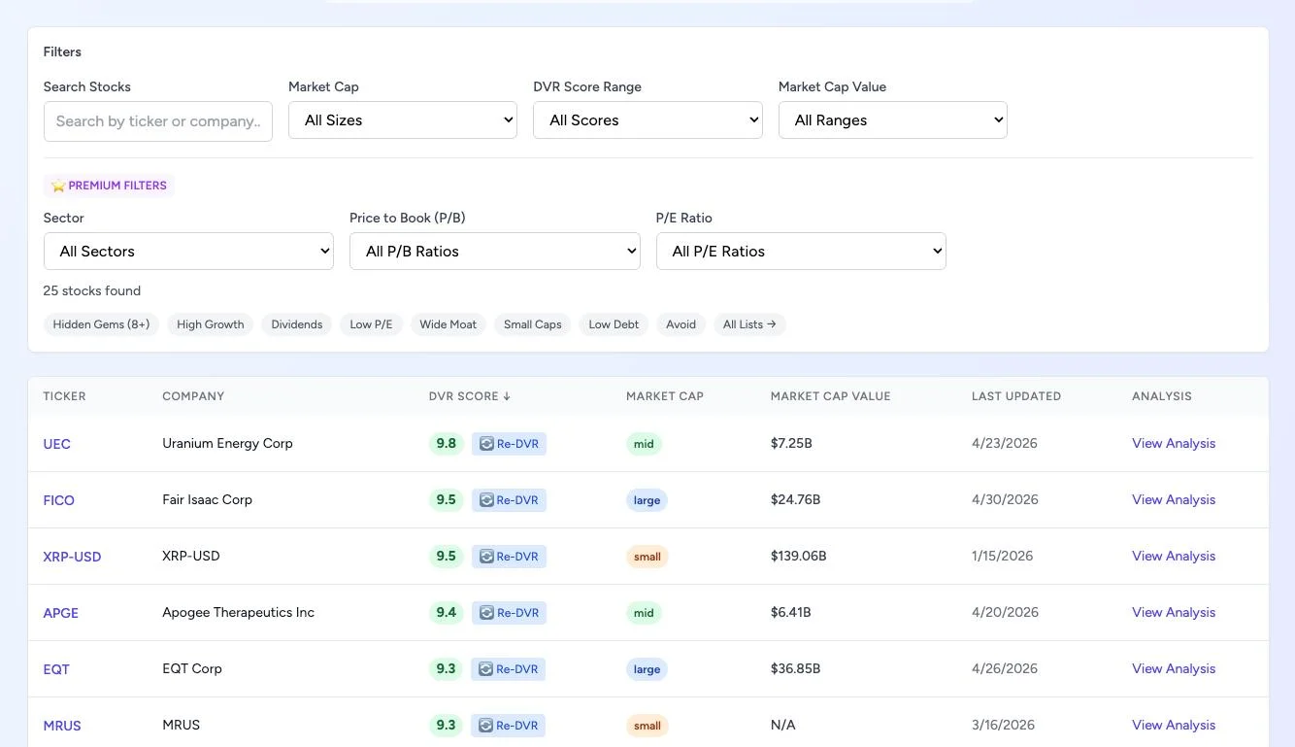The width and height of the screenshot is (1295, 747).
Task: Sort by the Last Updated column header
Action: (x=1016, y=396)
